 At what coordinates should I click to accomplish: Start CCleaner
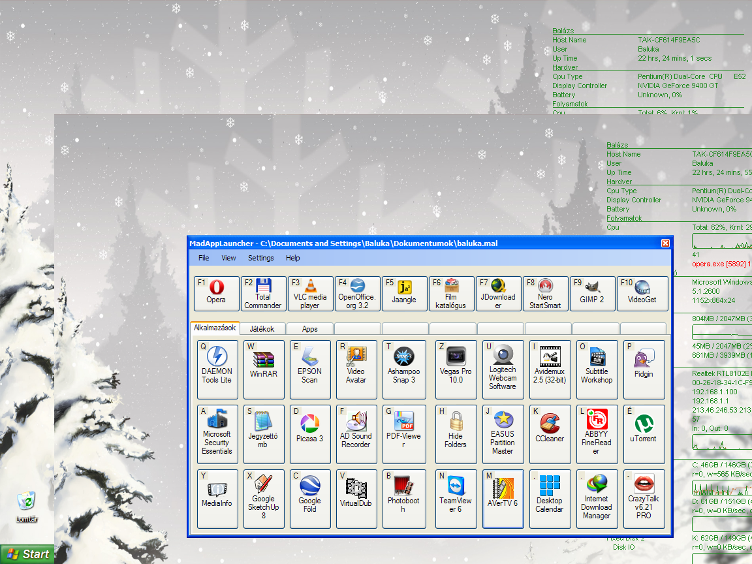point(550,434)
